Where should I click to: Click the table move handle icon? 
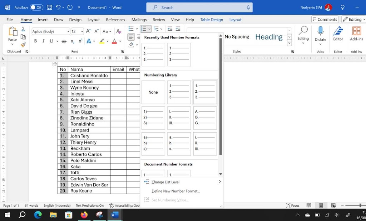click(55, 64)
